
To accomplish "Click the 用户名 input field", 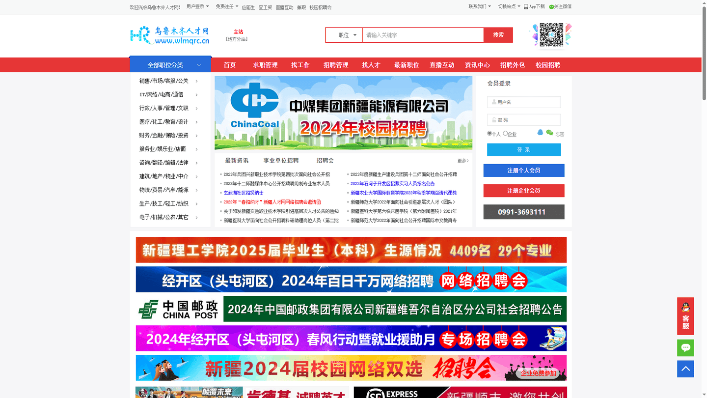I will click(x=524, y=102).
